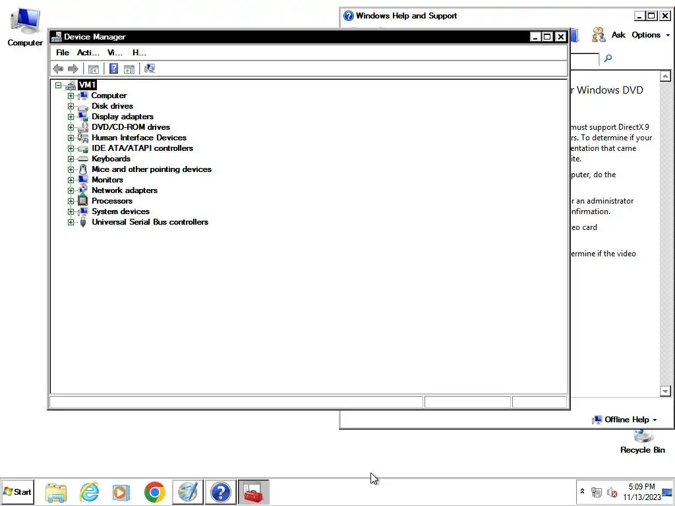This screenshot has width=675, height=506.
Task: Open the View menu in Device Manager
Action: 115,53
